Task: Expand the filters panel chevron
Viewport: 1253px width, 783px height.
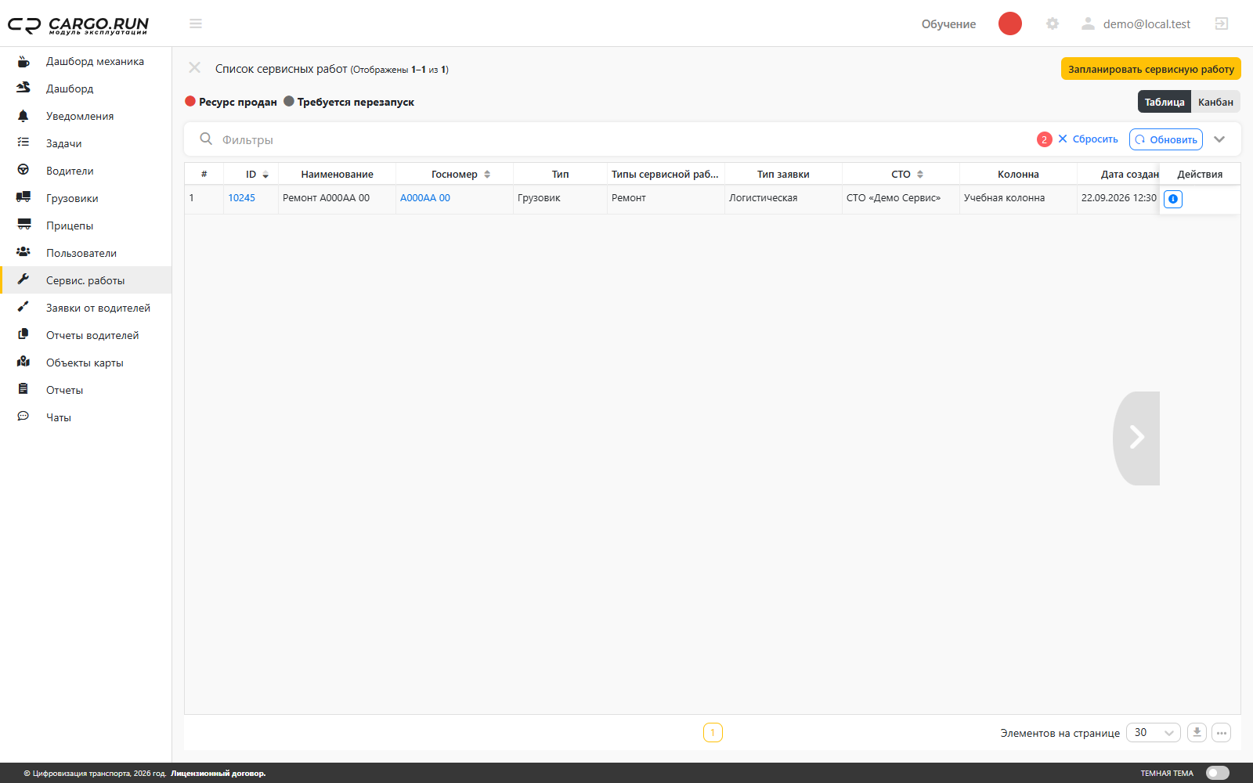Action: point(1219,139)
